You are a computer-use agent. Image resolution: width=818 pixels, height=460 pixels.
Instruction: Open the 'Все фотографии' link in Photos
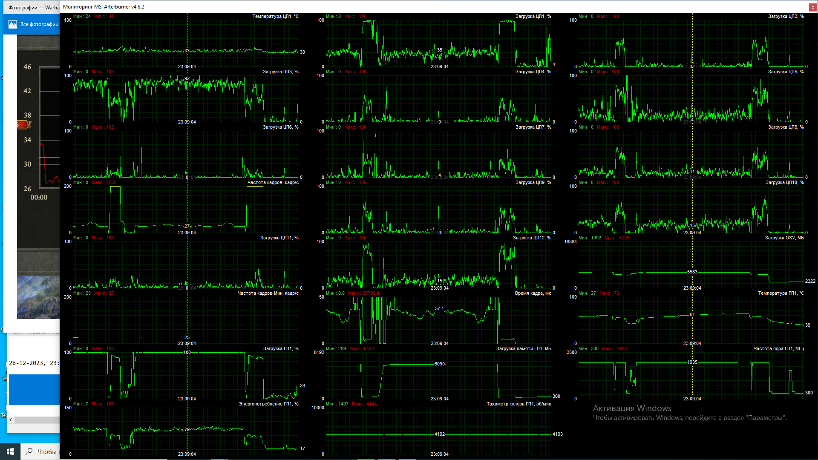pos(39,24)
